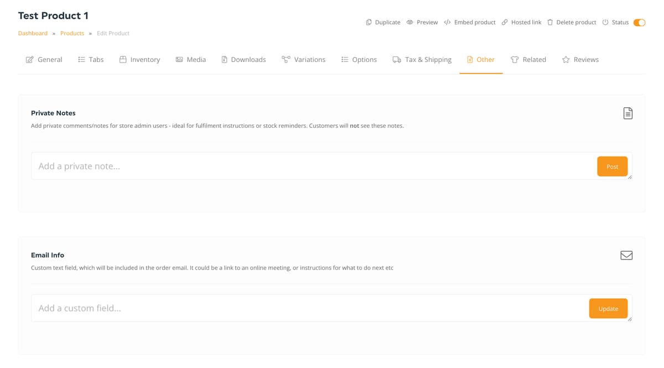Click the Duplicate copy icon
Image resolution: width=664 pixels, height=368 pixels.
[x=369, y=23]
